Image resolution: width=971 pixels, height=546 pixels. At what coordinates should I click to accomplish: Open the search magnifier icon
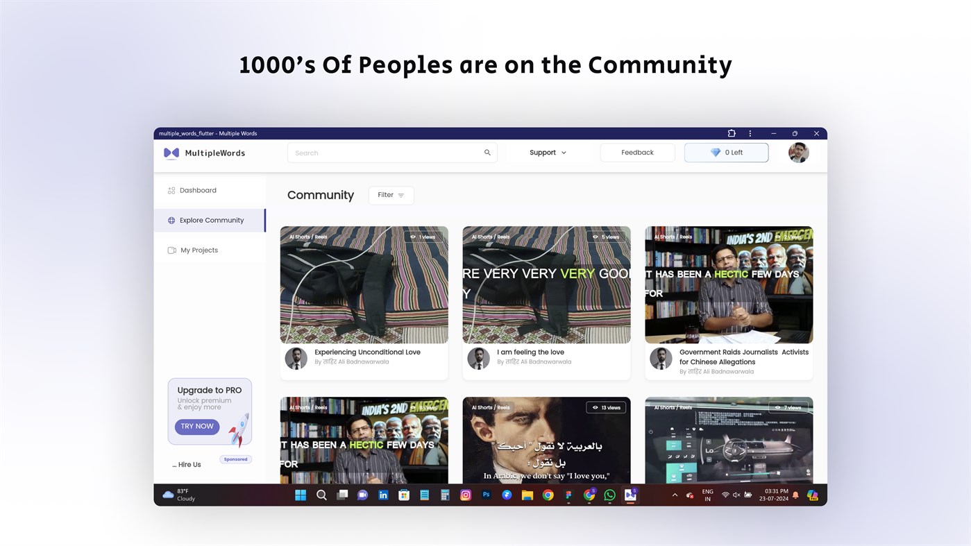(x=487, y=152)
